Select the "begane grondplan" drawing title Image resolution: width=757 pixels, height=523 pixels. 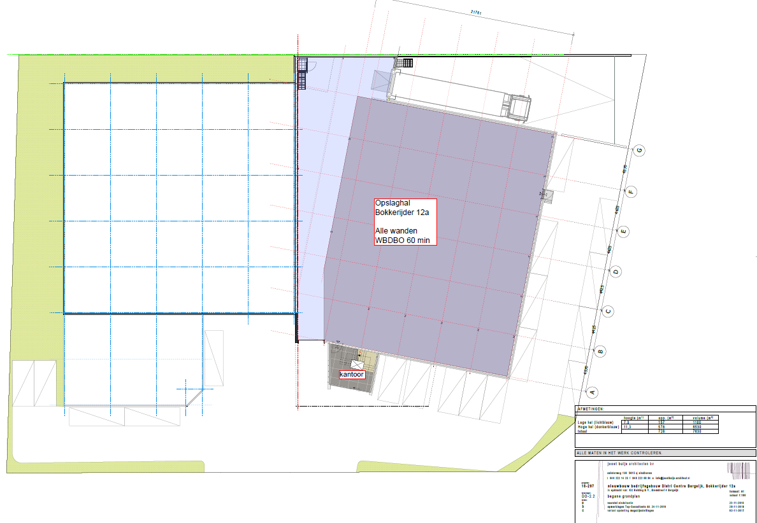pyautogui.click(x=623, y=496)
